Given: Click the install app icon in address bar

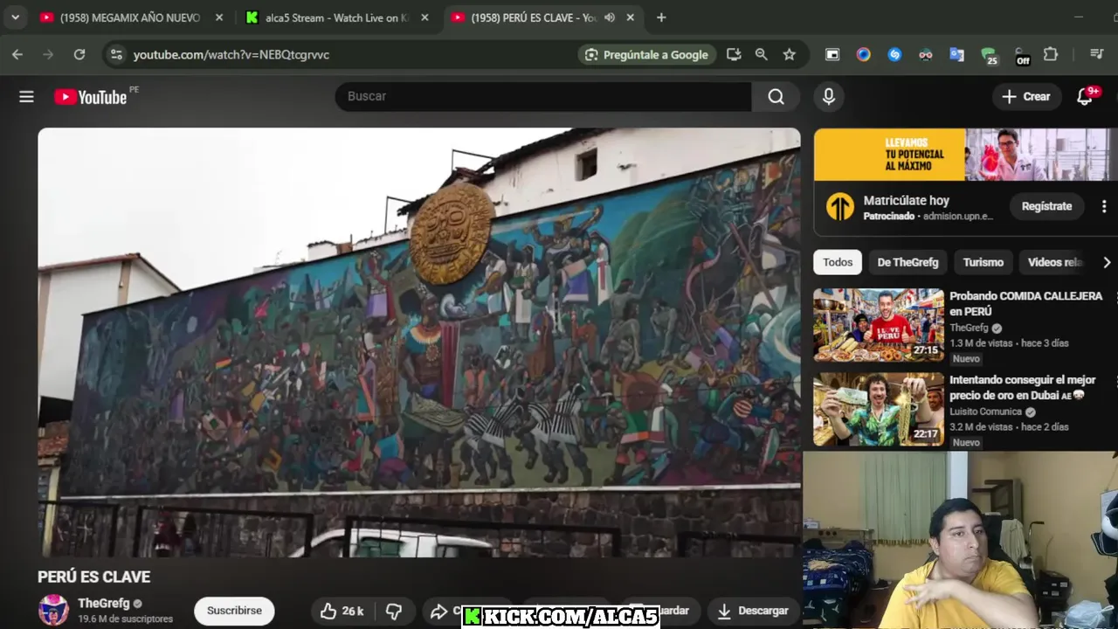Looking at the screenshot, I should tap(734, 54).
